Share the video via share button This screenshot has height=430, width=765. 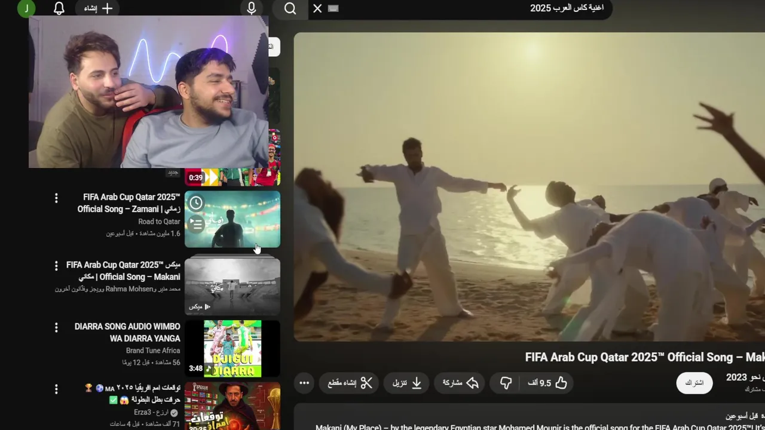click(x=460, y=383)
